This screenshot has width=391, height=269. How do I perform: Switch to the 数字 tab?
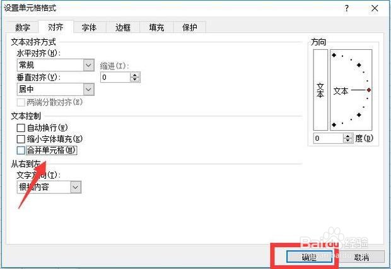tap(23, 27)
